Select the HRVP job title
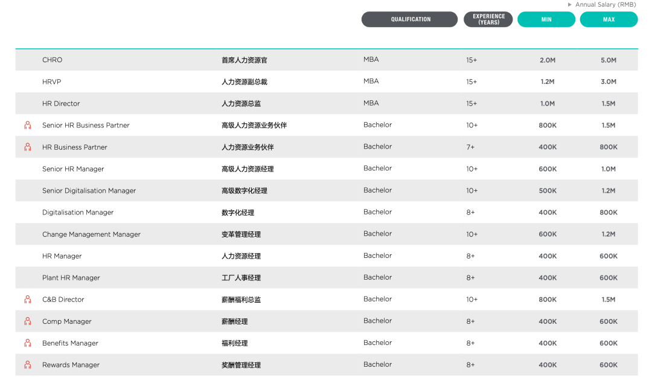Image resolution: width=652 pixels, height=386 pixels. click(x=51, y=82)
